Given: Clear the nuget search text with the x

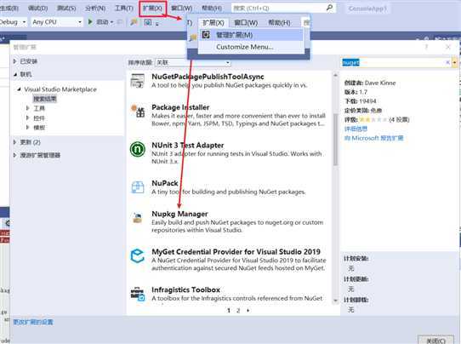Looking at the screenshot, I should point(447,62).
